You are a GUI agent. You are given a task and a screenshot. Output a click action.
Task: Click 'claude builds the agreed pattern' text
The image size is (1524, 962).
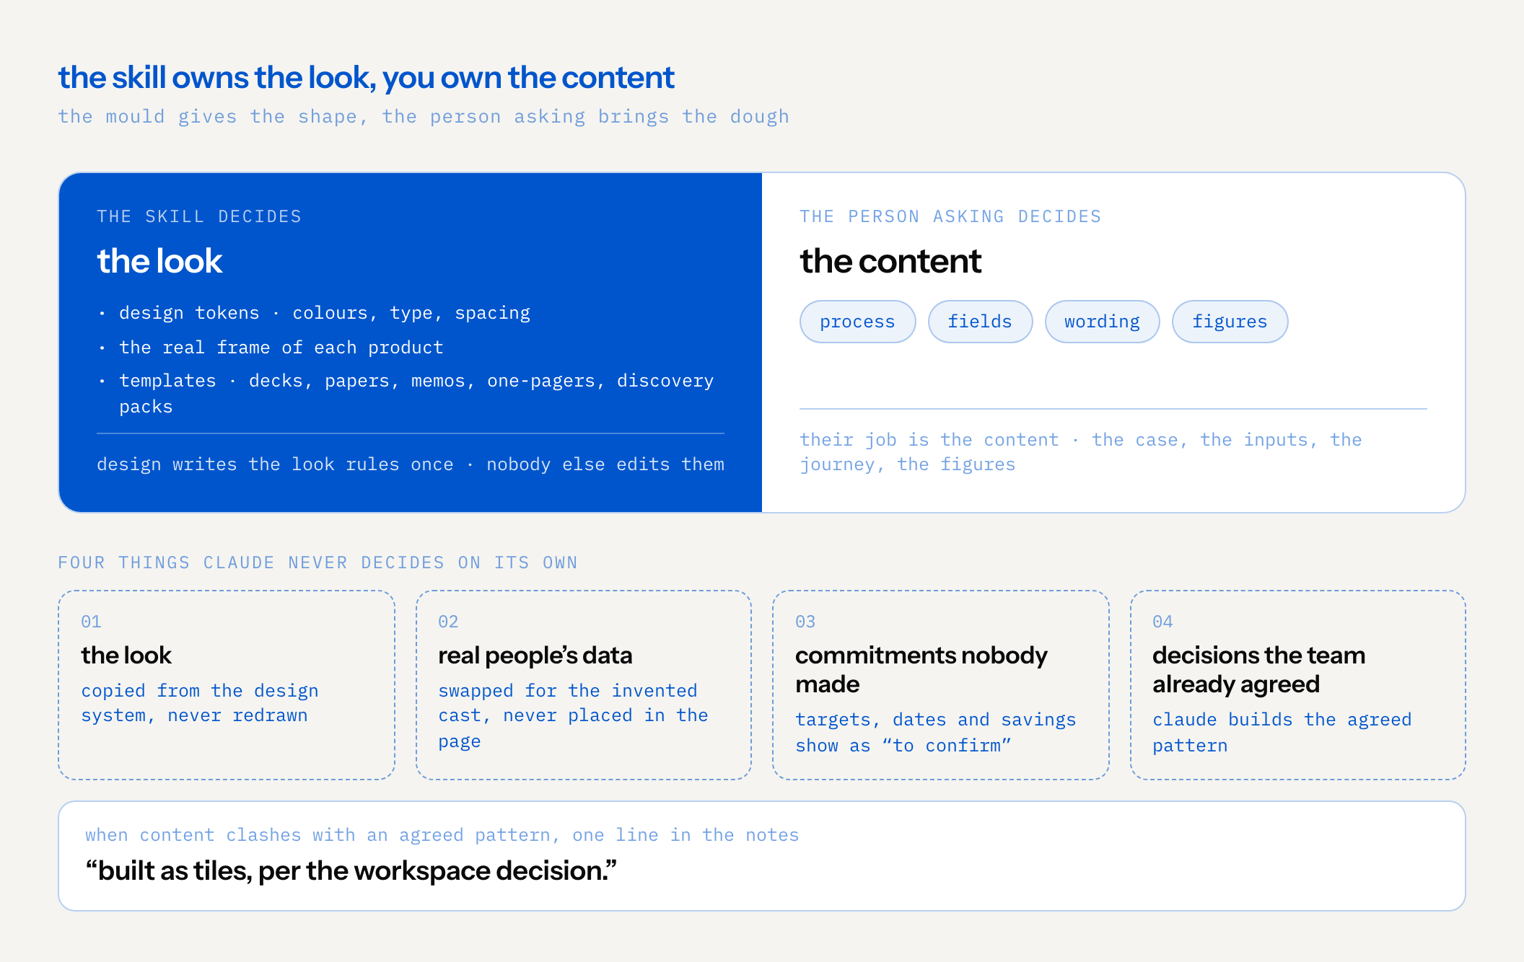pyautogui.click(x=1282, y=733)
